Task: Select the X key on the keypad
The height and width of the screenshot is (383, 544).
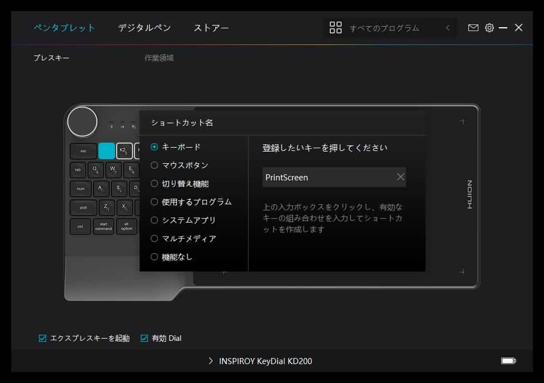Action: 124,208
